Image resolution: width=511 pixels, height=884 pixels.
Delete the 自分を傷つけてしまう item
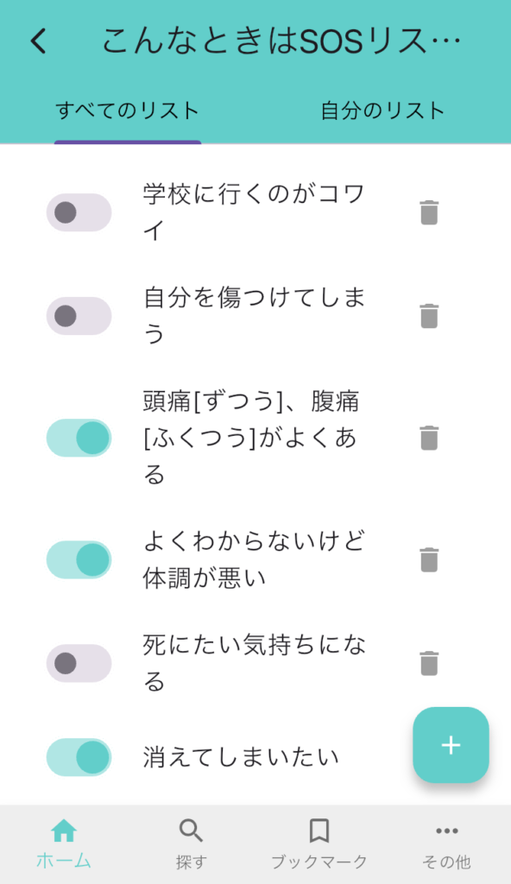click(x=429, y=316)
